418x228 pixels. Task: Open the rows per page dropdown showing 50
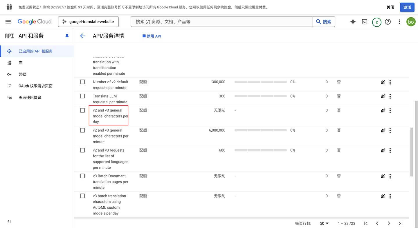coord(324,223)
